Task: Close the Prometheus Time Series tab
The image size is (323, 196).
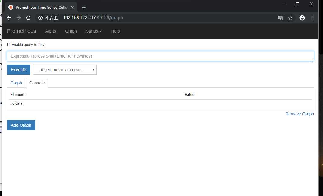Action: [x=72, y=8]
